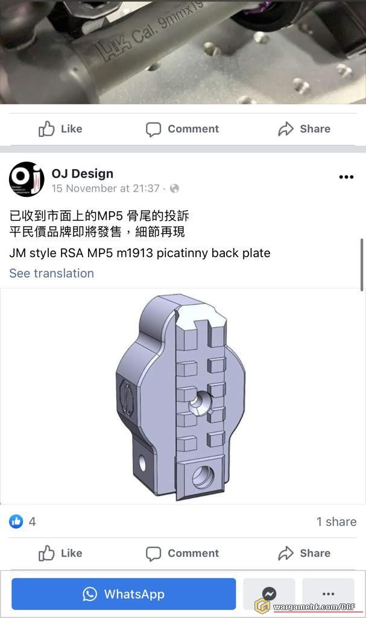View the 1 share count
The image size is (366, 618).
click(x=336, y=521)
